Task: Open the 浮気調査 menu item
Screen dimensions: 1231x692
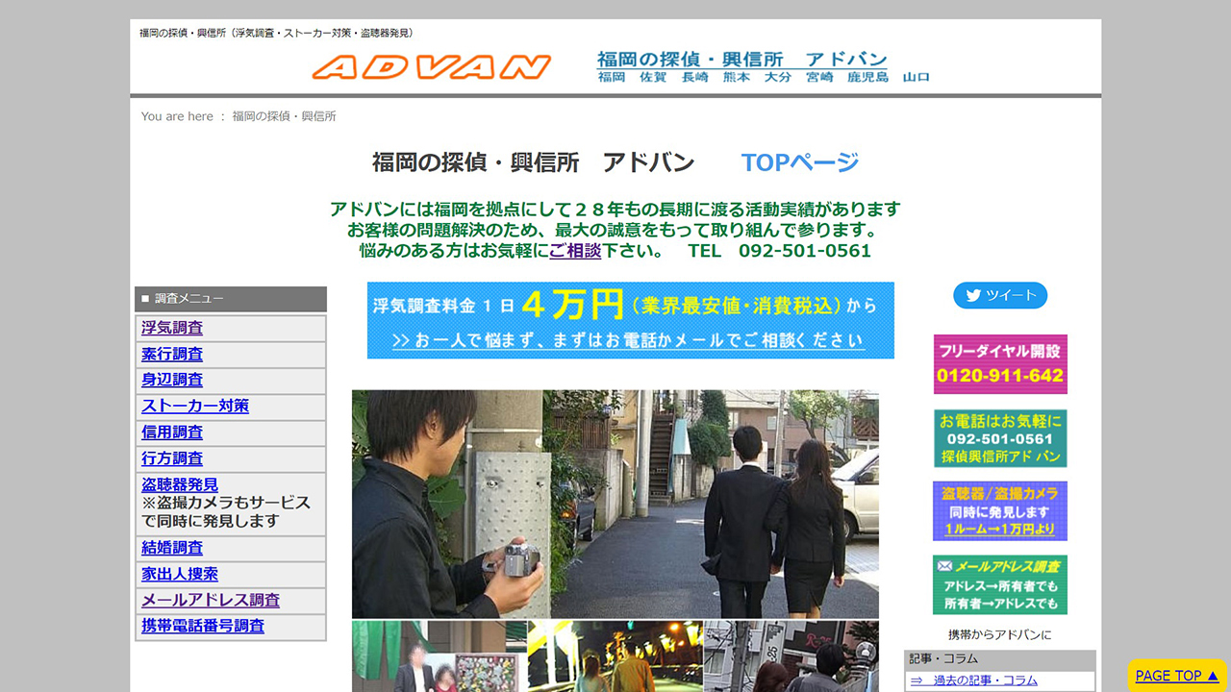Action: click(171, 328)
